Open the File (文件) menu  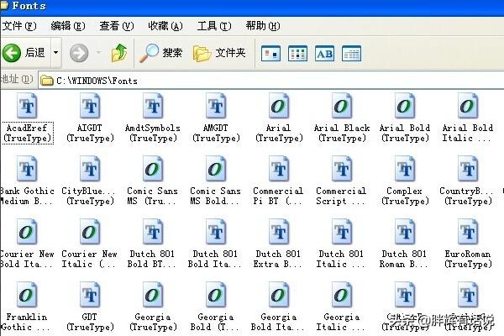click(19, 26)
